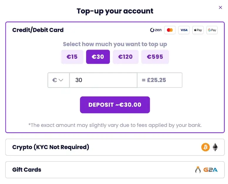Select the €15 top-up amount
228x184 pixels.
[x=72, y=57]
